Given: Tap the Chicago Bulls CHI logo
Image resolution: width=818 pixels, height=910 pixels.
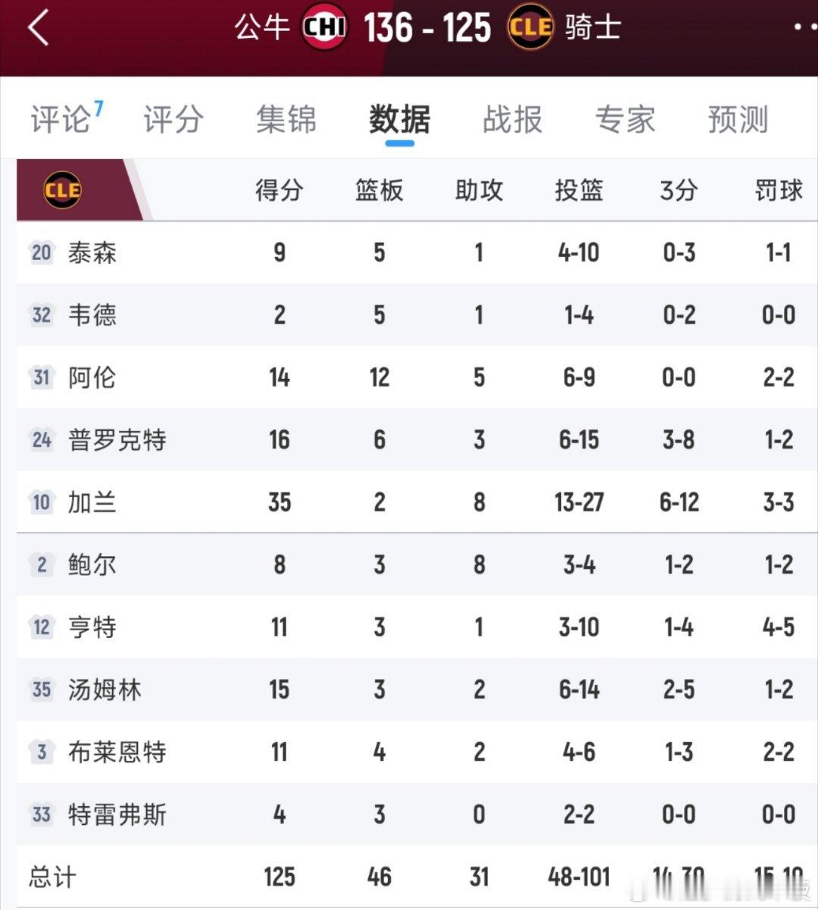Looking at the screenshot, I should (x=325, y=27).
